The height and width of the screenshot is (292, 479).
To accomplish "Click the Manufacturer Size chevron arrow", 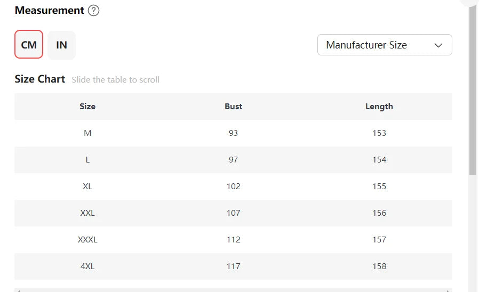I will pyautogui.click(x=438, y=45).
